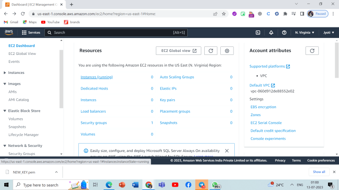Click the EC2 Global view button

click(x=178, y=51)
